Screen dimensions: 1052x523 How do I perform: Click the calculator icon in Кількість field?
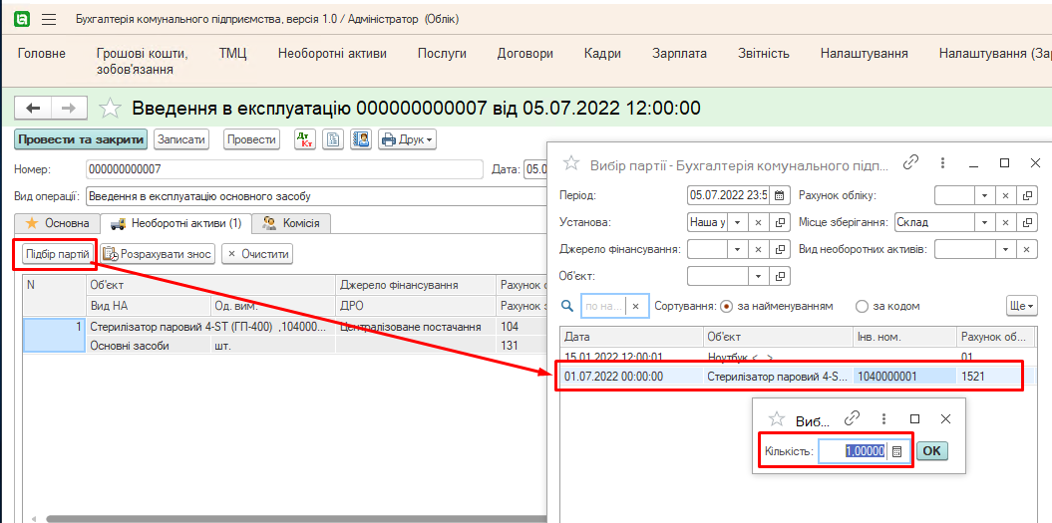pyautogui.click(x=896, y=451)
